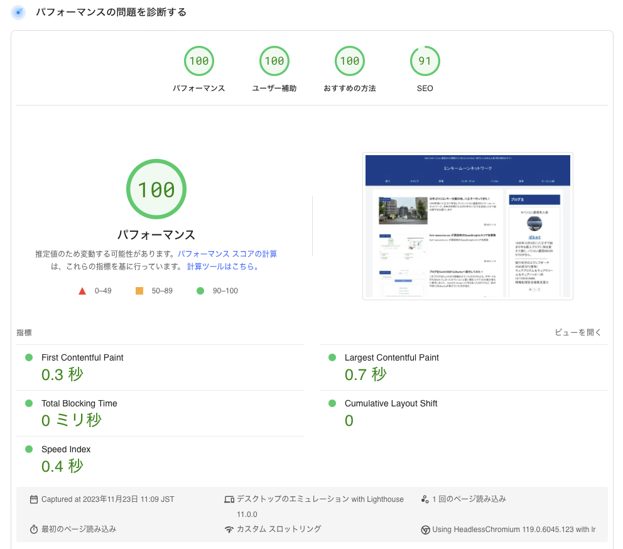Image resolution: width=623 pixels, height=549 pixels.
Task: Open the 計算ツールはこちら link
Action: click(x=223, y=266)
